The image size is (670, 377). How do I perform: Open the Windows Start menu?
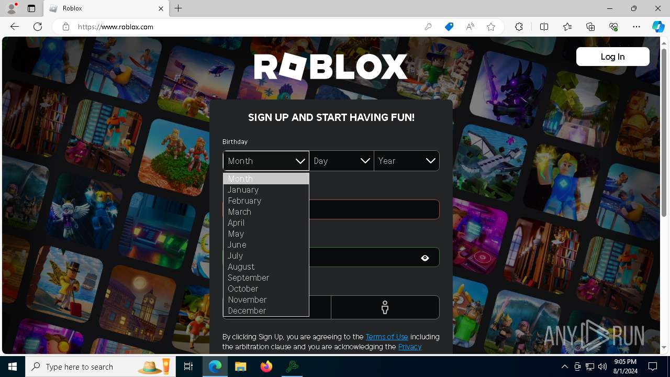click(x=13, y=367)
